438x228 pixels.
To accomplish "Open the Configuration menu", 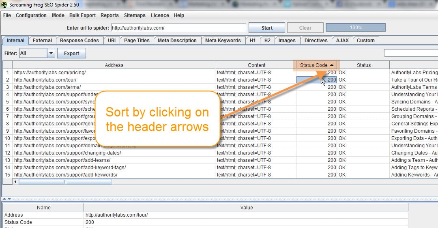I will pyautogui.click(x=31, y=15).
